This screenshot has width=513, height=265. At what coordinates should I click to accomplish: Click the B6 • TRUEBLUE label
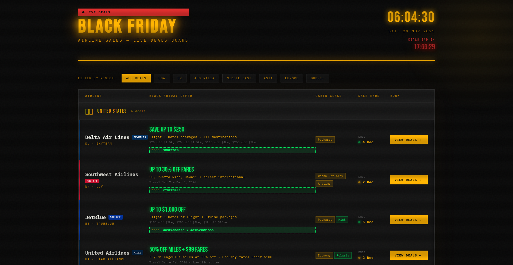(x=100, y=224)
